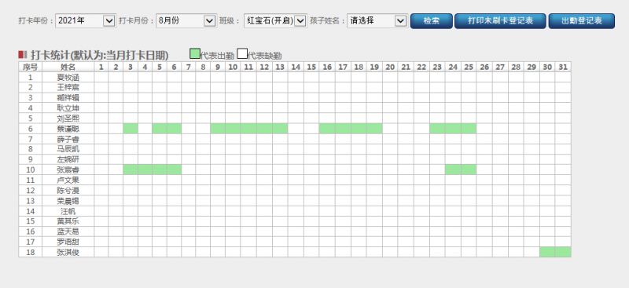Open the 出勤登记表 button
Screen dimensions: 629x288
(581, 21)
